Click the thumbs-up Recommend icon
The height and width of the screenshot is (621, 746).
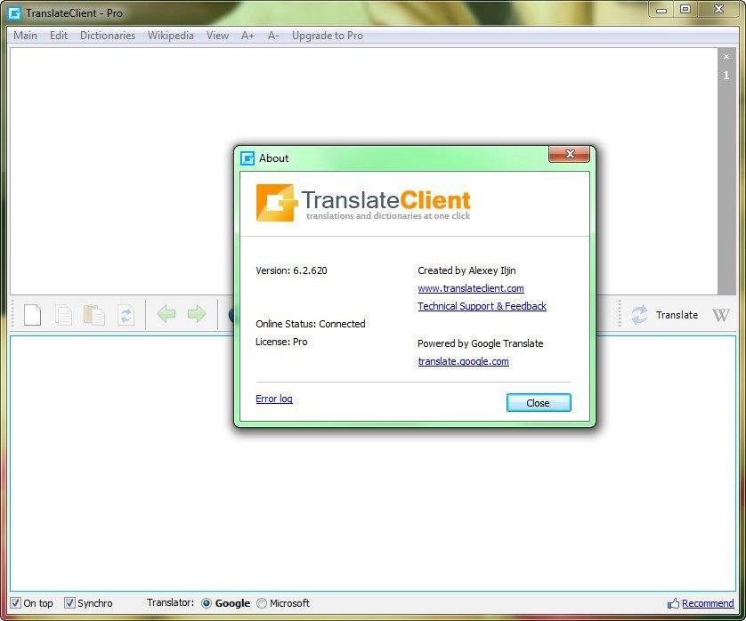(673, 603)
